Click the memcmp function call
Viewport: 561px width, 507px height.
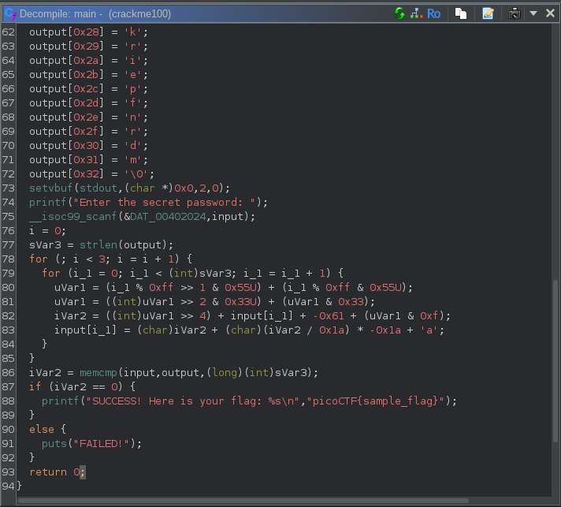tap(98, 373)
